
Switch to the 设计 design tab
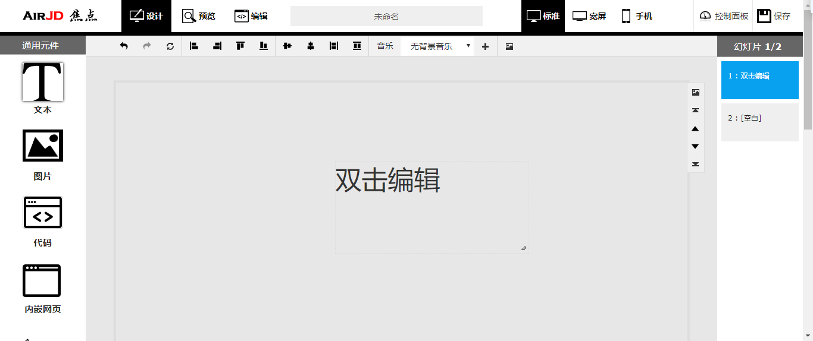[x=146, y=16]
